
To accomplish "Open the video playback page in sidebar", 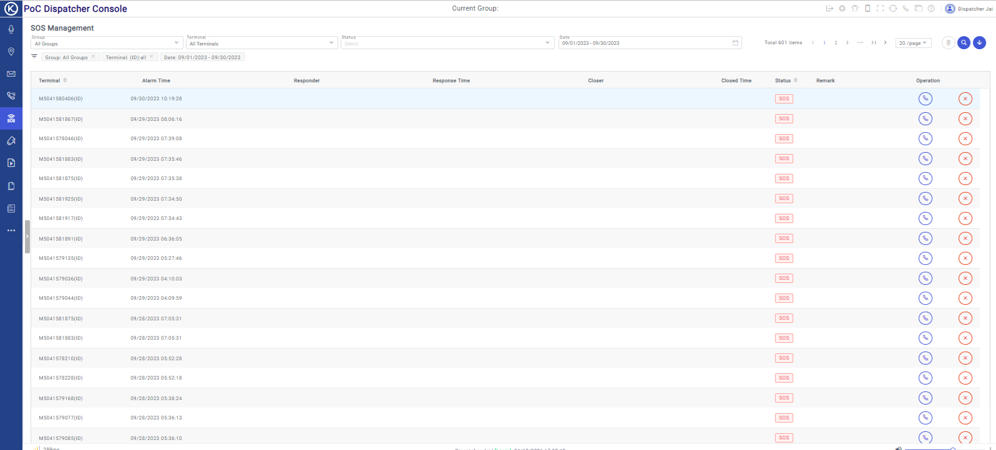I will [x=11, y=163].
